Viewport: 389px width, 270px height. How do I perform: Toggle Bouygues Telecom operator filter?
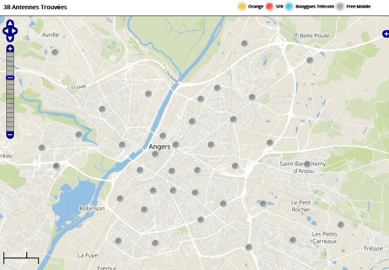289,6
